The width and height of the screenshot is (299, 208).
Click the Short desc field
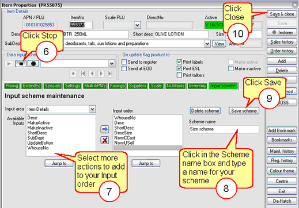coord(181,34)
